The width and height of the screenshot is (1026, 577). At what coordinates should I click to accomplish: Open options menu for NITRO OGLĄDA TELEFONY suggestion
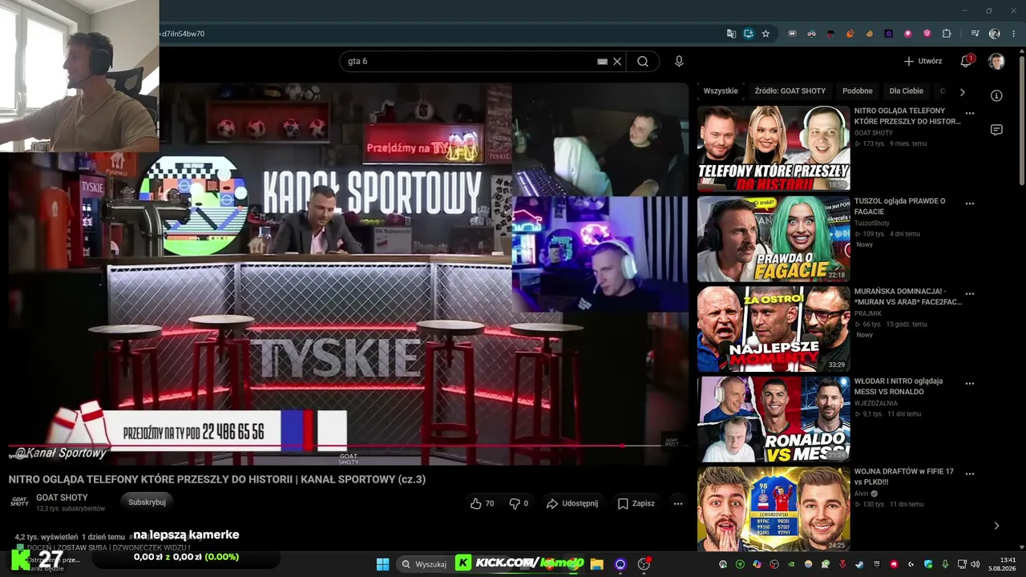[x=970, y=114]
